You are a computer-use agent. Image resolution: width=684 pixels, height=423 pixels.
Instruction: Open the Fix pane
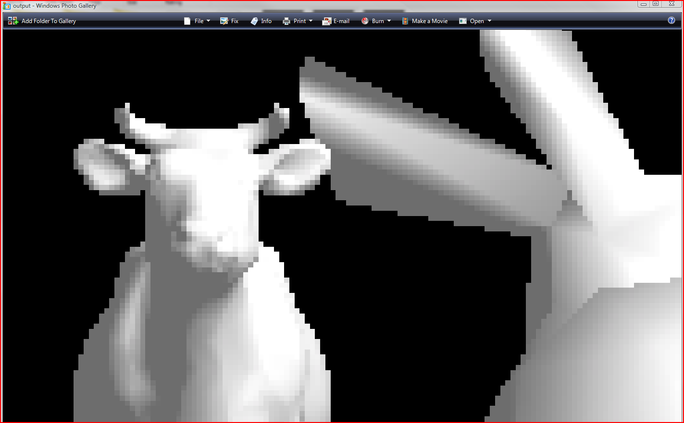235,21
